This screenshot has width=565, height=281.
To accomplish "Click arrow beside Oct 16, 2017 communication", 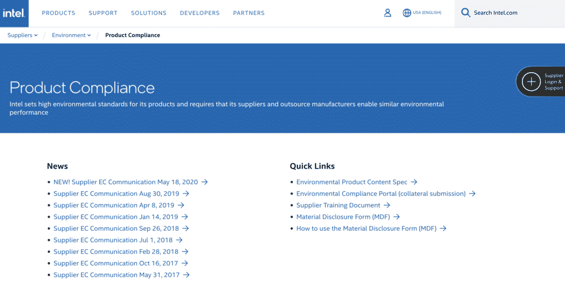I will [184, 263].
